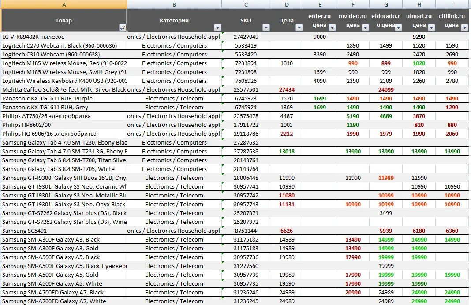471x305 pixels.
Task: Select the cell Panasonic KX-TG1611 RUH, Grey
Action: [64, 107]
